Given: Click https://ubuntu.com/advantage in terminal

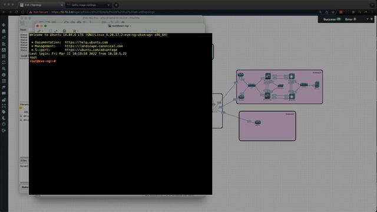Looking at the screenshot, I should 91,49.
